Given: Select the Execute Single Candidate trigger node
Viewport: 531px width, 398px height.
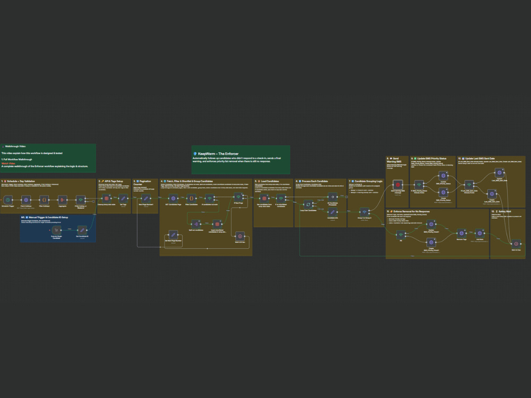Looking at the screenshot, I should point(57,230).
